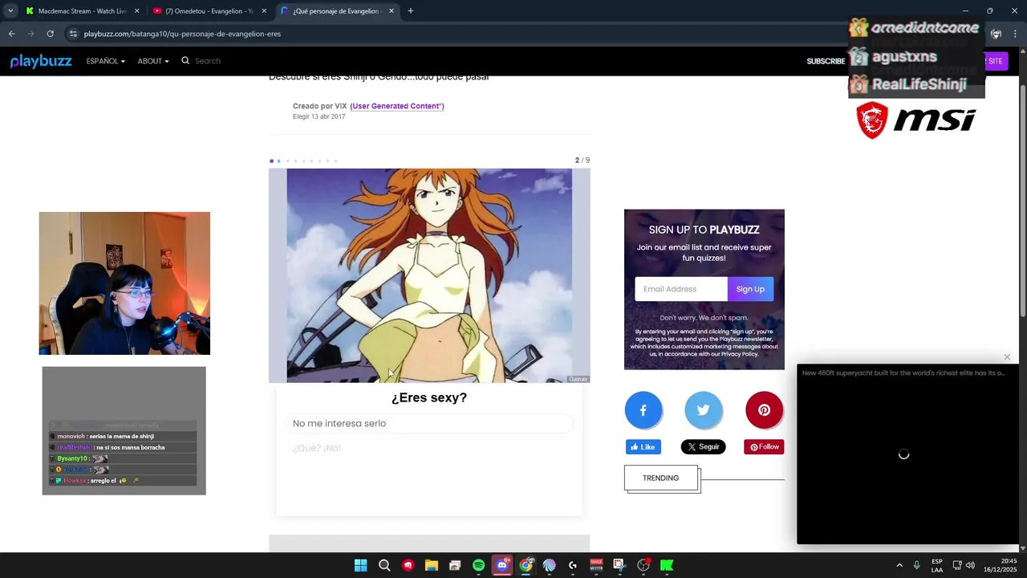Image resolution: width=1027 pixels, height=578 pixels.
Task: Click the 'Elegir 13 abr 2017' date
Action: pos(319,116)
